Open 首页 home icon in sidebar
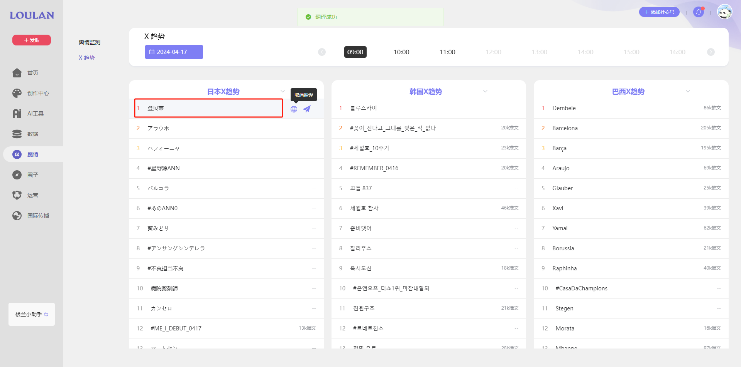 17,73
